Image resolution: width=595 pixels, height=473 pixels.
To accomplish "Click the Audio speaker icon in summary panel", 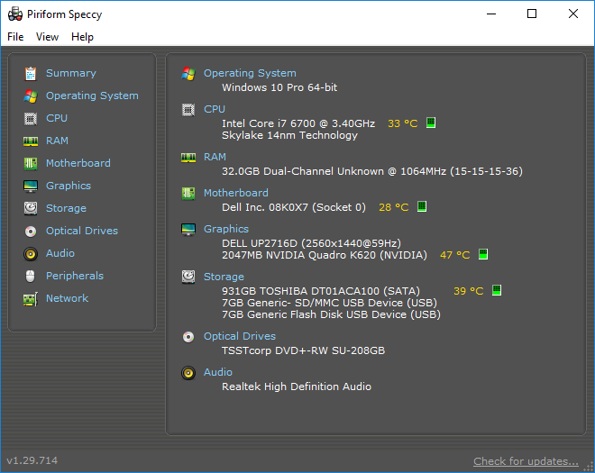I will pos(188,373).
